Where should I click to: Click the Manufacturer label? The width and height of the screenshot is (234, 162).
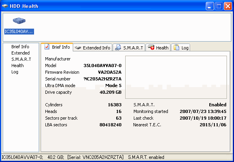tap(58, 59)
